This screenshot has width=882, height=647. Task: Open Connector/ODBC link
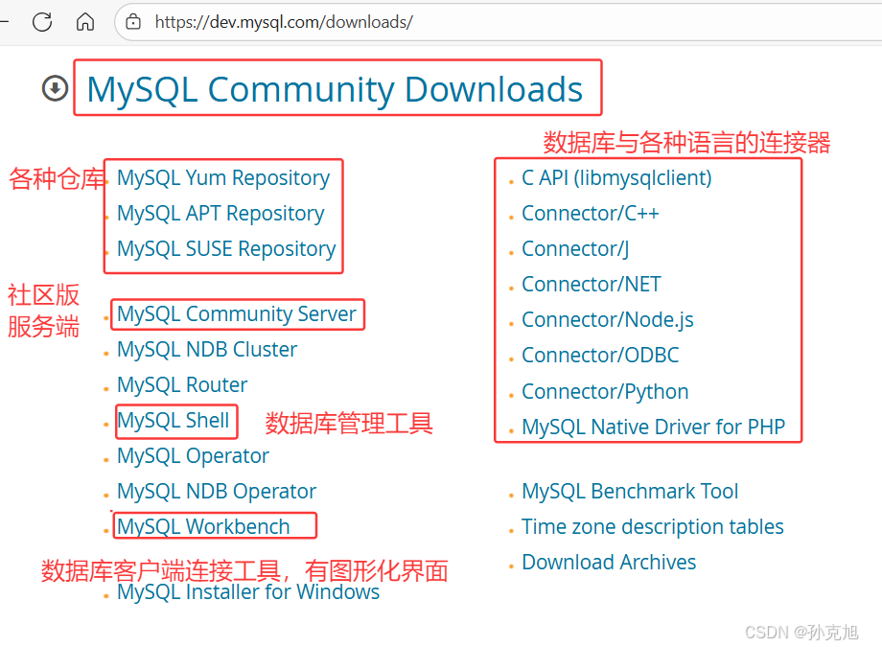point(600,355)
